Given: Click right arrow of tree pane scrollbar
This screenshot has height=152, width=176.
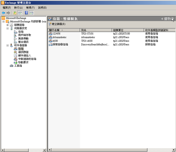Looking at the screenshot, I should point(45,150).
